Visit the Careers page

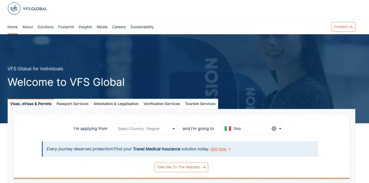pos(119,27)
